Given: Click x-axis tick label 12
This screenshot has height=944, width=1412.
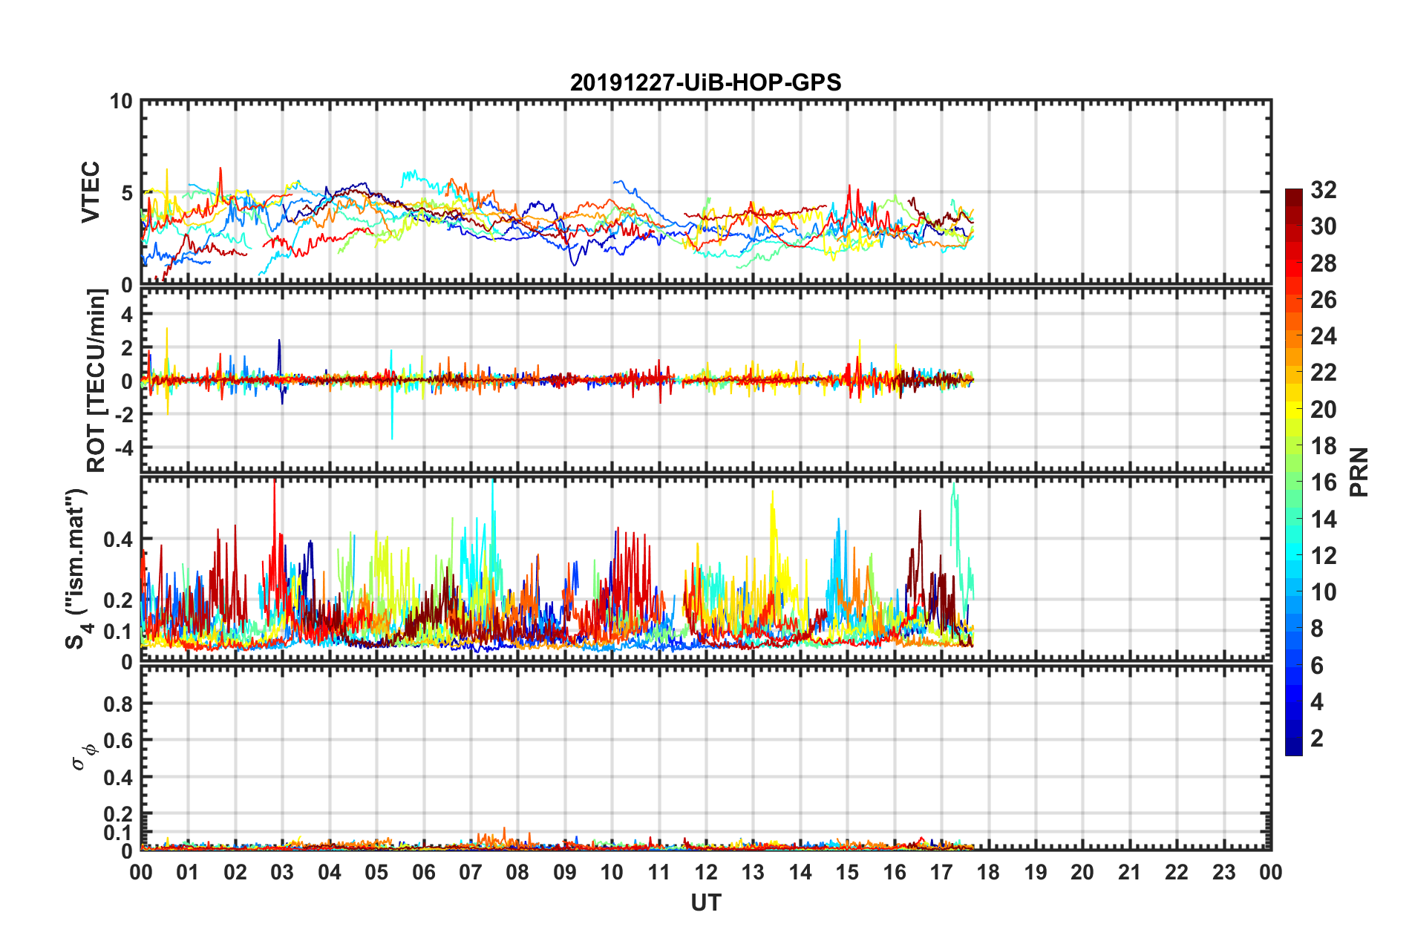Looking at the screenshot, I should pyautogui.click(x=706, y=872).
